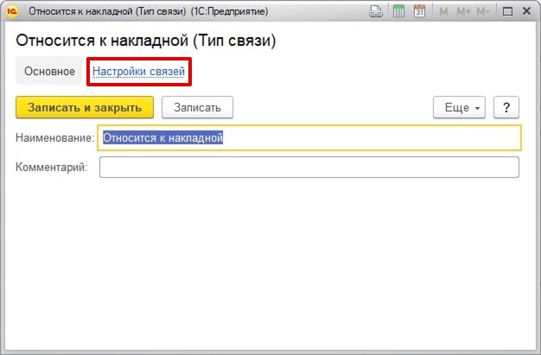Image resolution: width=541 pixels, height=355 pixels.
Task: Open the calendar tool
Action: click(419, 12)
